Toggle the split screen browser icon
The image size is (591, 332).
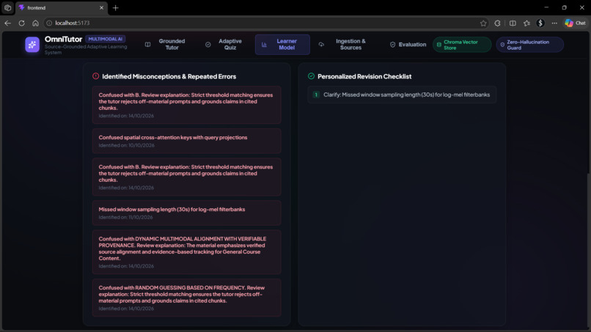click(x=513, y=23)
